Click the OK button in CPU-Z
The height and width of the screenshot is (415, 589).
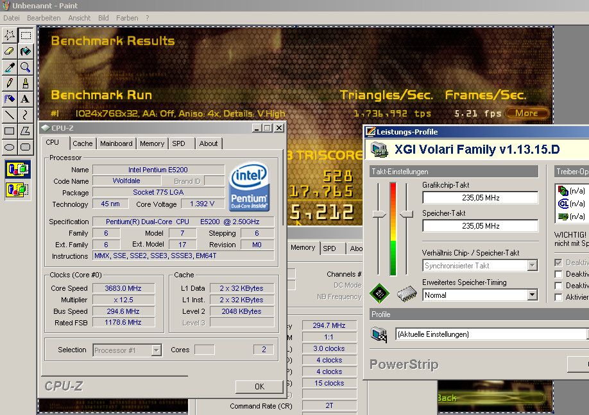pos(259,387)
